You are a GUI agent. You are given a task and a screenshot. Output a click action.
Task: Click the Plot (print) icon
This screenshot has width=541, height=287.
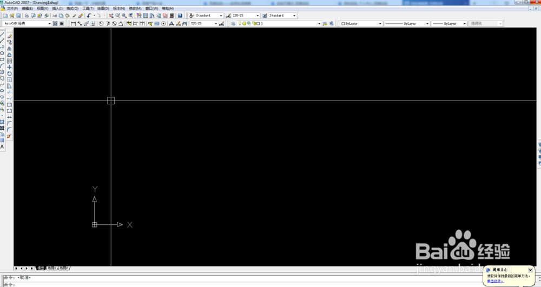click(27, 16)
